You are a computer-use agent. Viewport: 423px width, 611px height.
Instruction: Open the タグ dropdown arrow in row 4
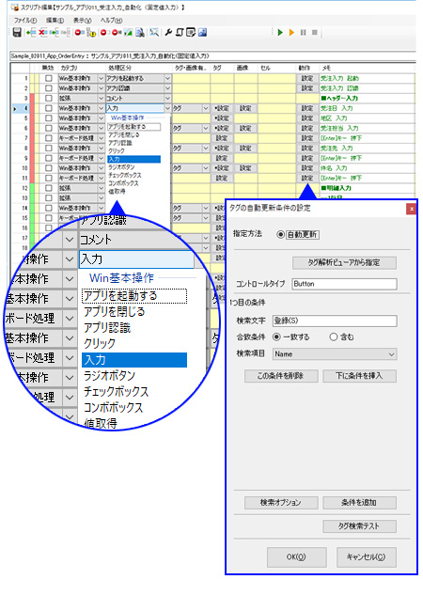tap(206, 108)
